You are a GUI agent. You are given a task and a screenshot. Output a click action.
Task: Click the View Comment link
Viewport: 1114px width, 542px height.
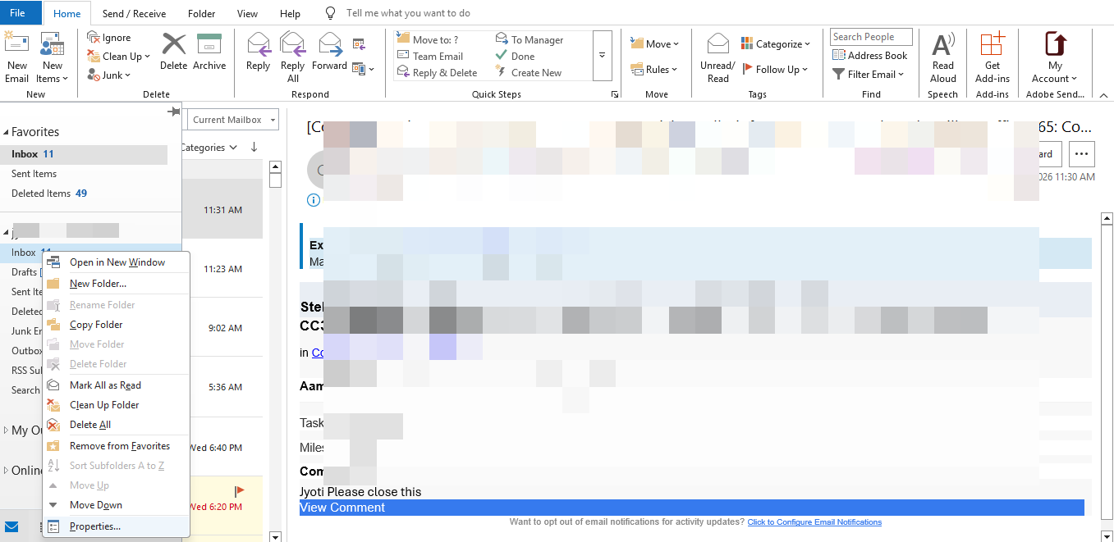click(342, 508)
